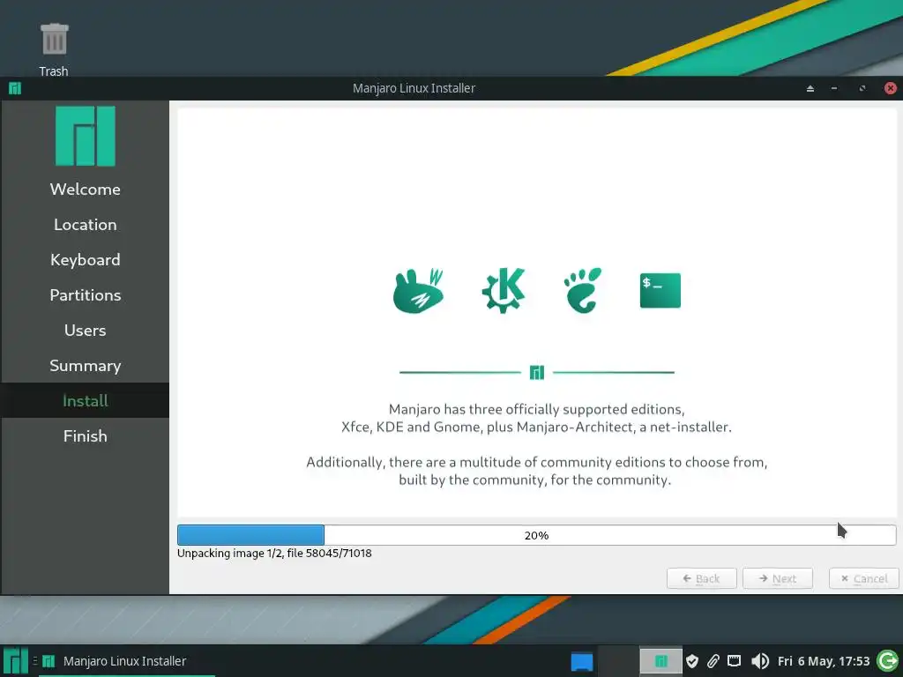
Task: Select the Install step in sidebar
Action: [86, 401]
